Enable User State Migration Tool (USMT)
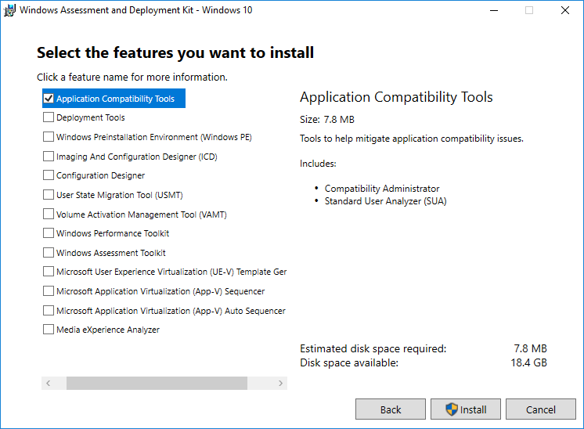The height and width of the screenshot is (429, 584). (49, 195)
